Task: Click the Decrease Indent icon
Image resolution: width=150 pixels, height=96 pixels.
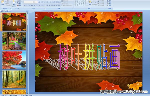Action: click(x=54, y=2)
